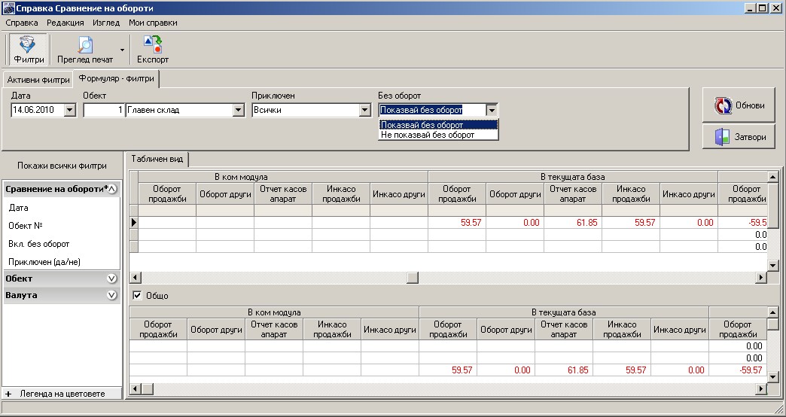
Task: Open the Изглед menu
Action: pos(106,23)
